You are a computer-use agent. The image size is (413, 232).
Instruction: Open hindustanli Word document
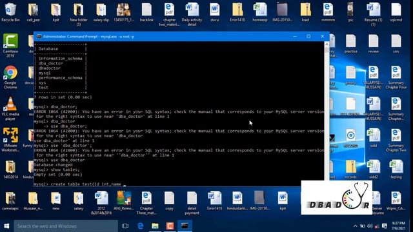pyautogui.click(x=237, y=201)
